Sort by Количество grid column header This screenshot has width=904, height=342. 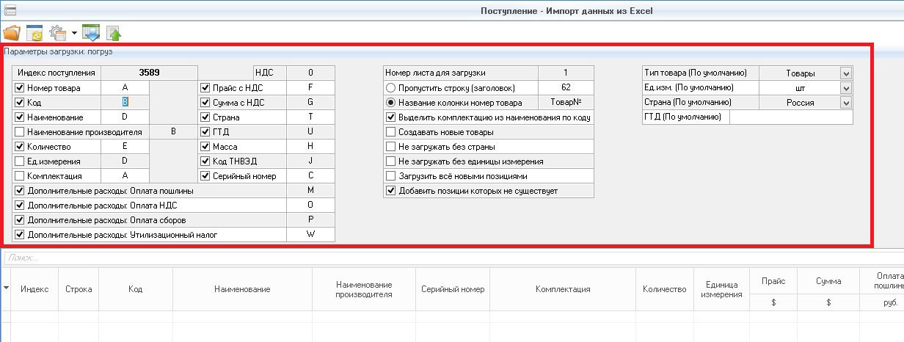pyautogui.click(x=664, y=289)
